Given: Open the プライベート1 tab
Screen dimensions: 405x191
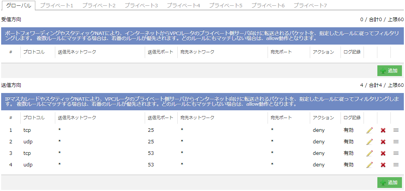Looking at the screenshot, I should (x=56, y=5).
